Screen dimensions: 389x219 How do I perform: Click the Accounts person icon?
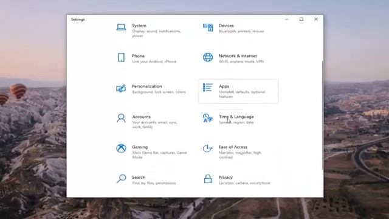(121, 118)
